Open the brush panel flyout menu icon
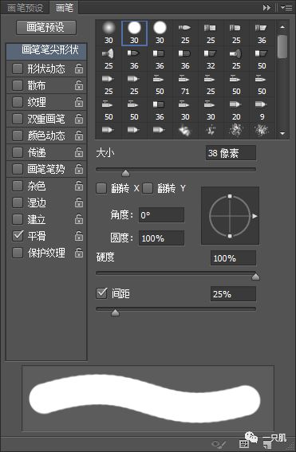Viewport: 296px width, 452px height. pos(286,7)
